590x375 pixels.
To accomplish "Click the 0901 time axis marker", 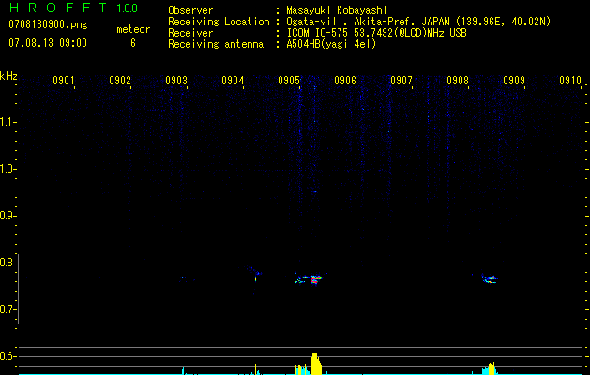I will point(64,81).
